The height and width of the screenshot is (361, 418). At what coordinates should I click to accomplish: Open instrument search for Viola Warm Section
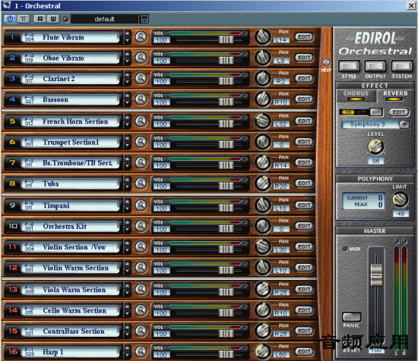[x=141, y=289]
